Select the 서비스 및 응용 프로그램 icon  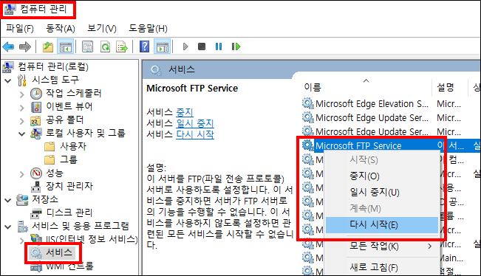[x=22, y=226]
